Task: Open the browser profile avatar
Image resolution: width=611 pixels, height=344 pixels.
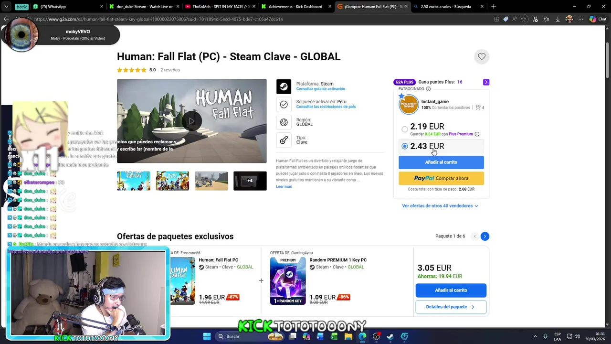Action: tap(569, 19)
